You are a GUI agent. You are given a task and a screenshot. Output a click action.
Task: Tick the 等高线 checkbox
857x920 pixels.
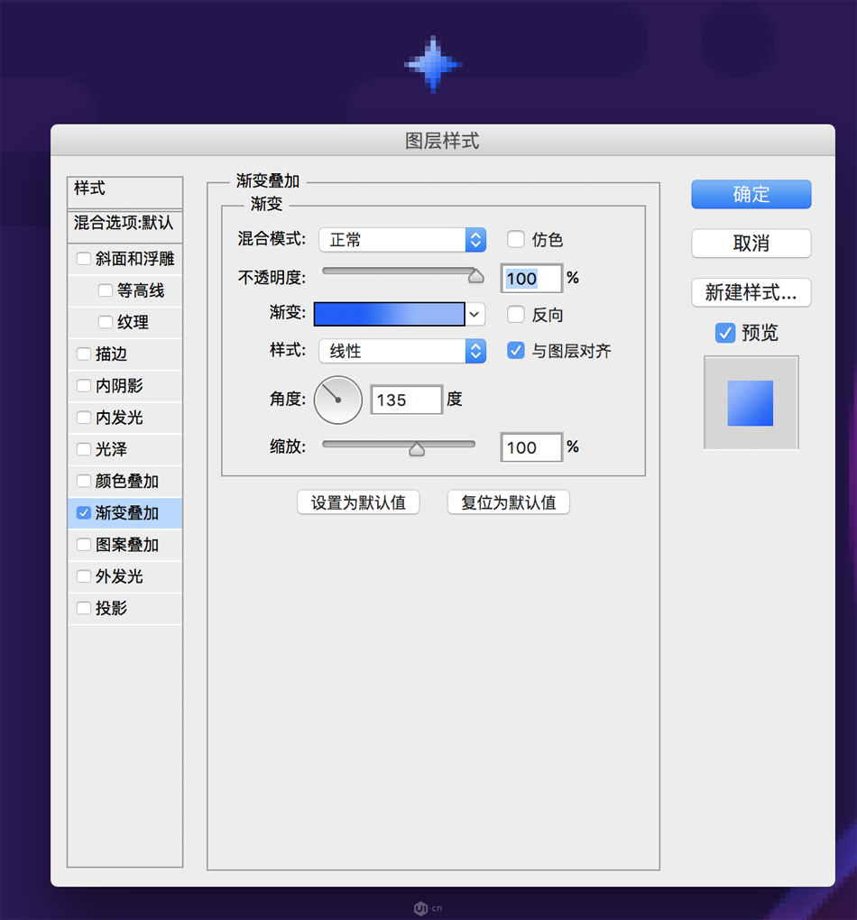[x=105, y=290]
